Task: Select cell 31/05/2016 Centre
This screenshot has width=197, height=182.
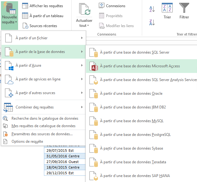Action: click(x=65, y=156)
